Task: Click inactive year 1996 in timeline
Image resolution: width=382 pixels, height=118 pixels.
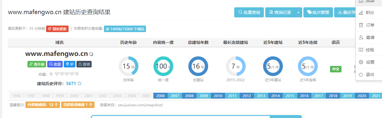Action: coord(17,96)
